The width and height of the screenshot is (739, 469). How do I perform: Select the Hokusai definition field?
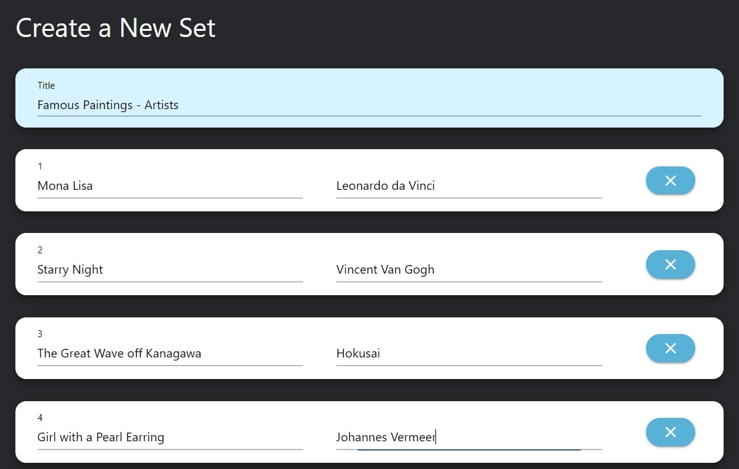(469, 353)
